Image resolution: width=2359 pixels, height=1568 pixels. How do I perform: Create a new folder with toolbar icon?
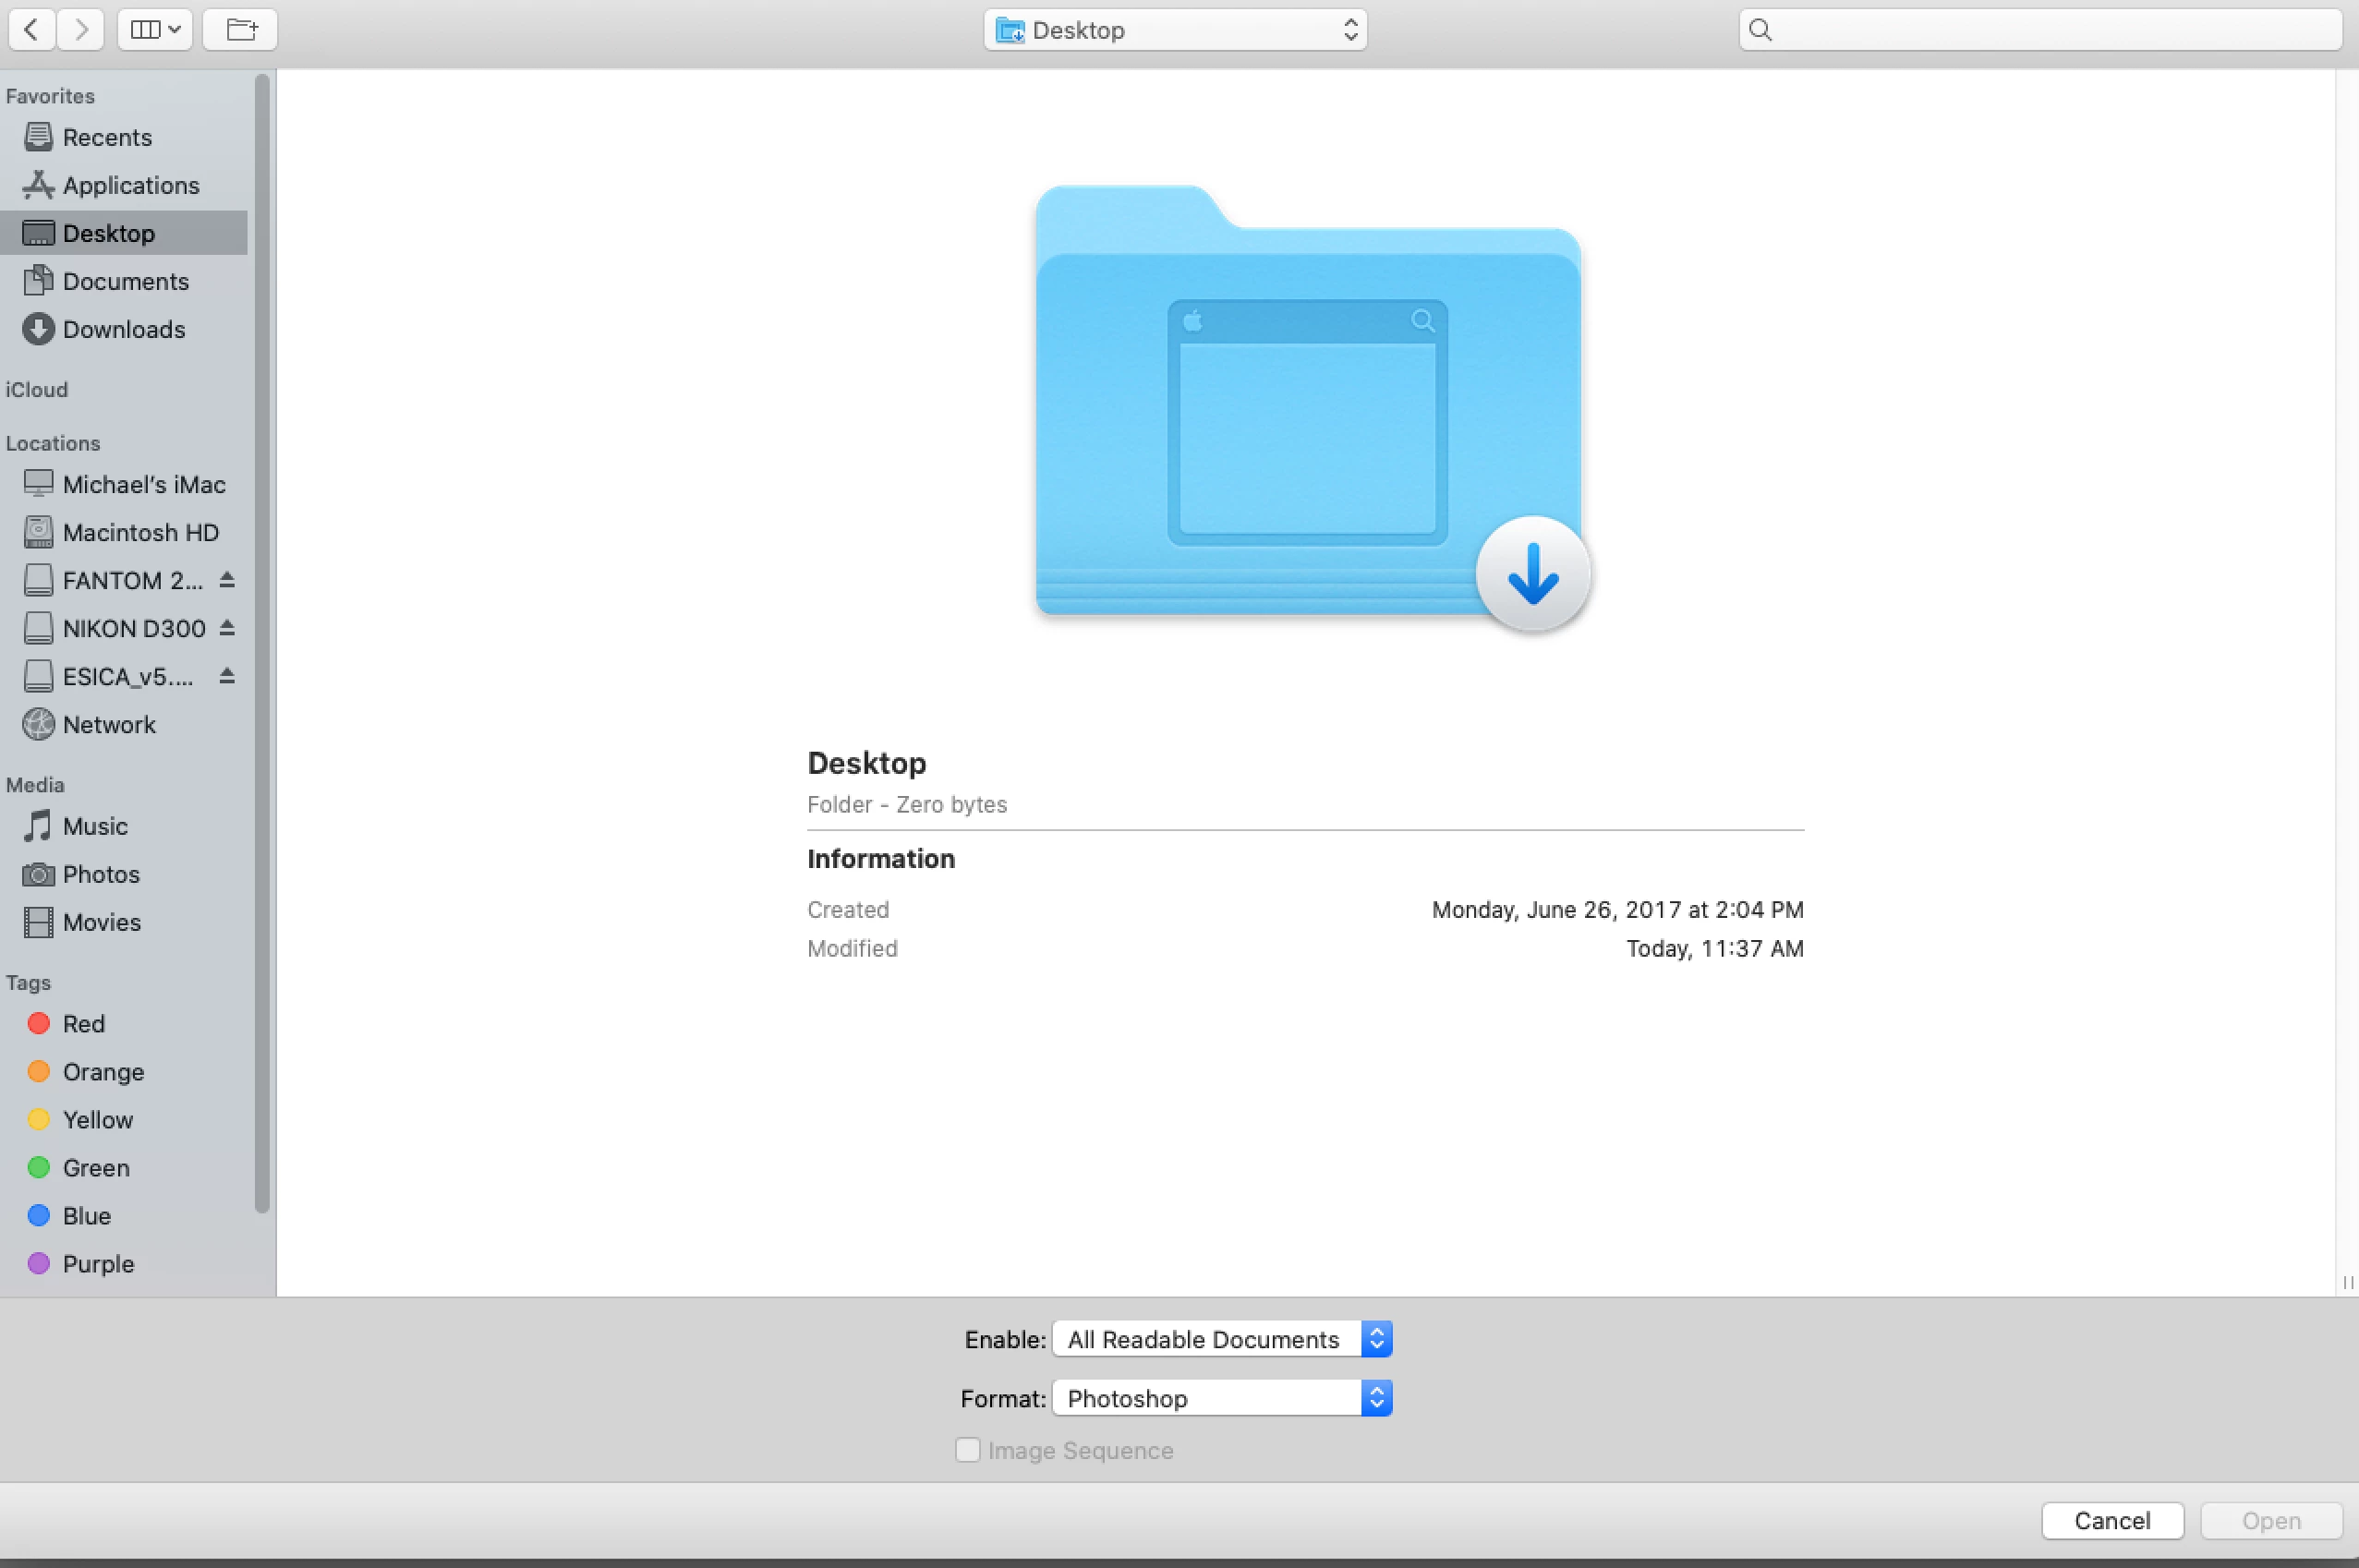(x=240, y=30)
